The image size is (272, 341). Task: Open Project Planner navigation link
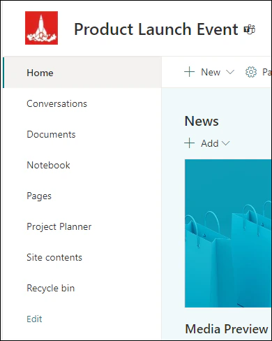59,227
